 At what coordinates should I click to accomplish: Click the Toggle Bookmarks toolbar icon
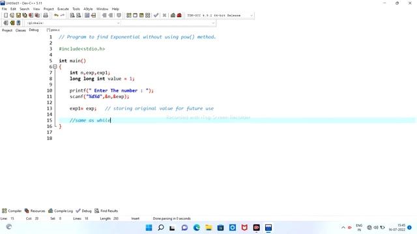click(x=12, y=23)
